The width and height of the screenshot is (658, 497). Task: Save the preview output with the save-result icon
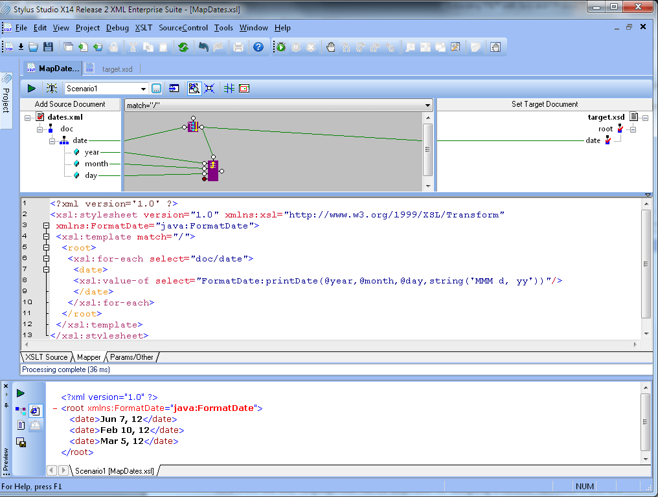[x=21, y=442]
